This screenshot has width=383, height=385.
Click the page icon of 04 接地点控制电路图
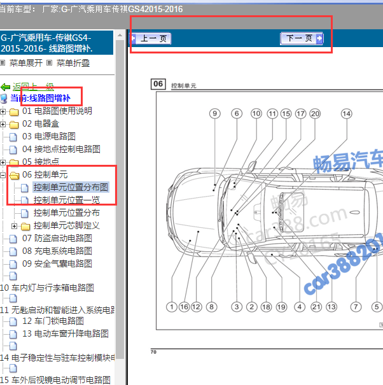[x=13, y=150]
